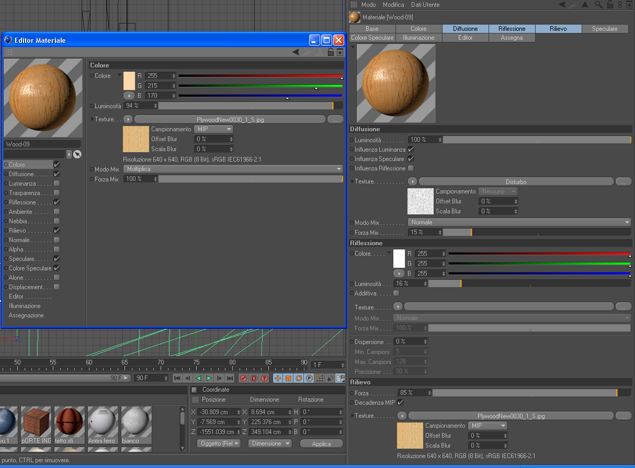Image resolution: width=635 pixels, height=468 pixels.
Task: Click the open lock icon in attribute manager
Action: click(x=609, y=4)
